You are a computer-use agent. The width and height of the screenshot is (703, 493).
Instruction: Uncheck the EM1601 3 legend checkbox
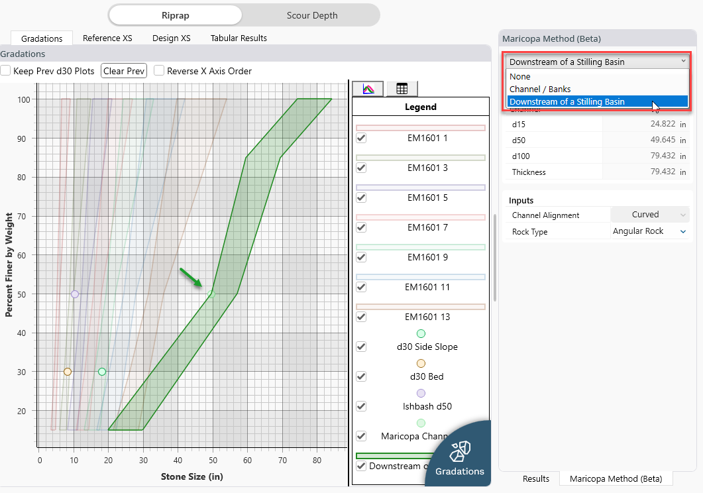tap(361, 168)
